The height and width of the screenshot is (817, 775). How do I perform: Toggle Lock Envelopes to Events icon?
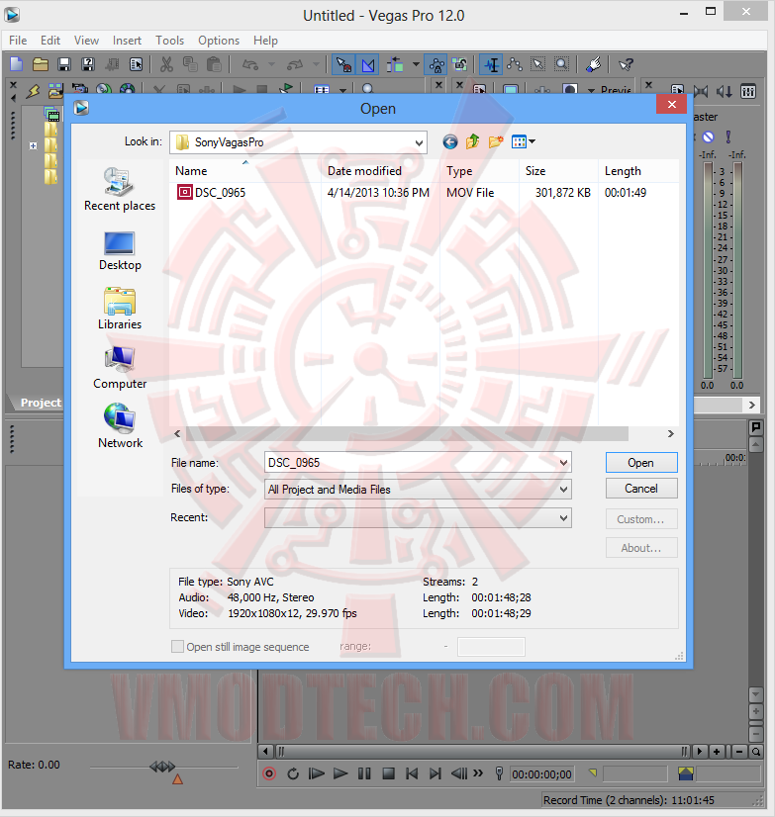coord(436,64)
